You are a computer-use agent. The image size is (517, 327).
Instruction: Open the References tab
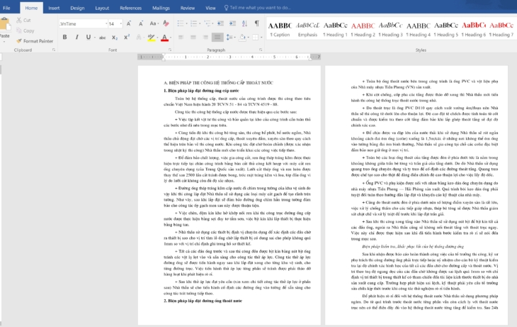click(x=130, y=8)
